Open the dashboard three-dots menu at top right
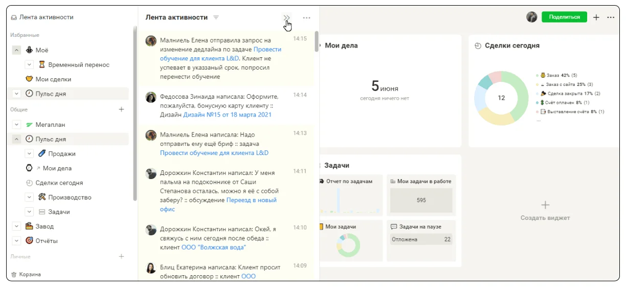The image size is (626, 288). 611,17
